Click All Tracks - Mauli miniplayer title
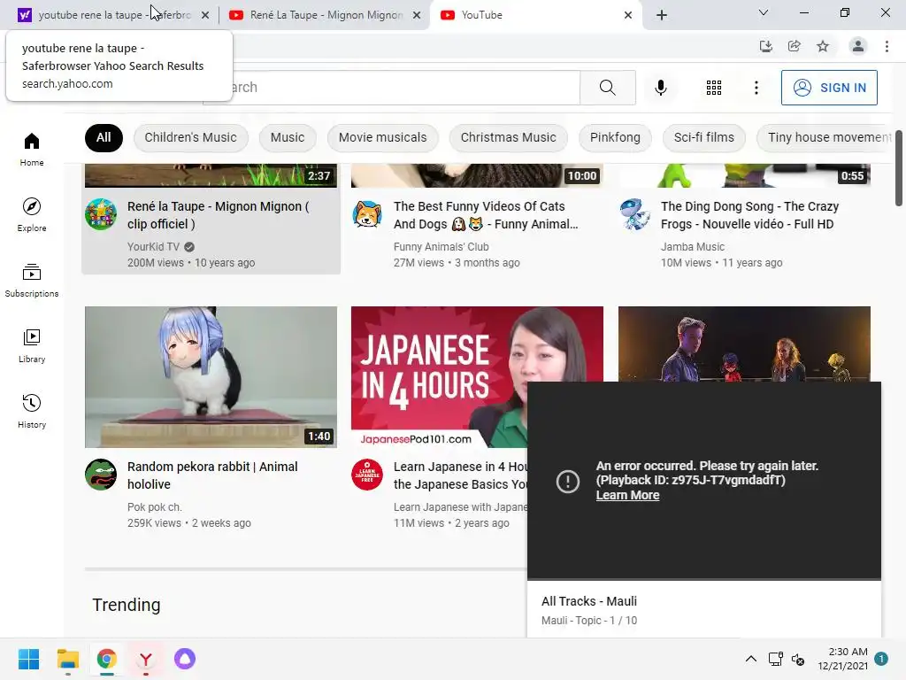Viewport: 906px width, 680px height. click(x=588, y=601)
